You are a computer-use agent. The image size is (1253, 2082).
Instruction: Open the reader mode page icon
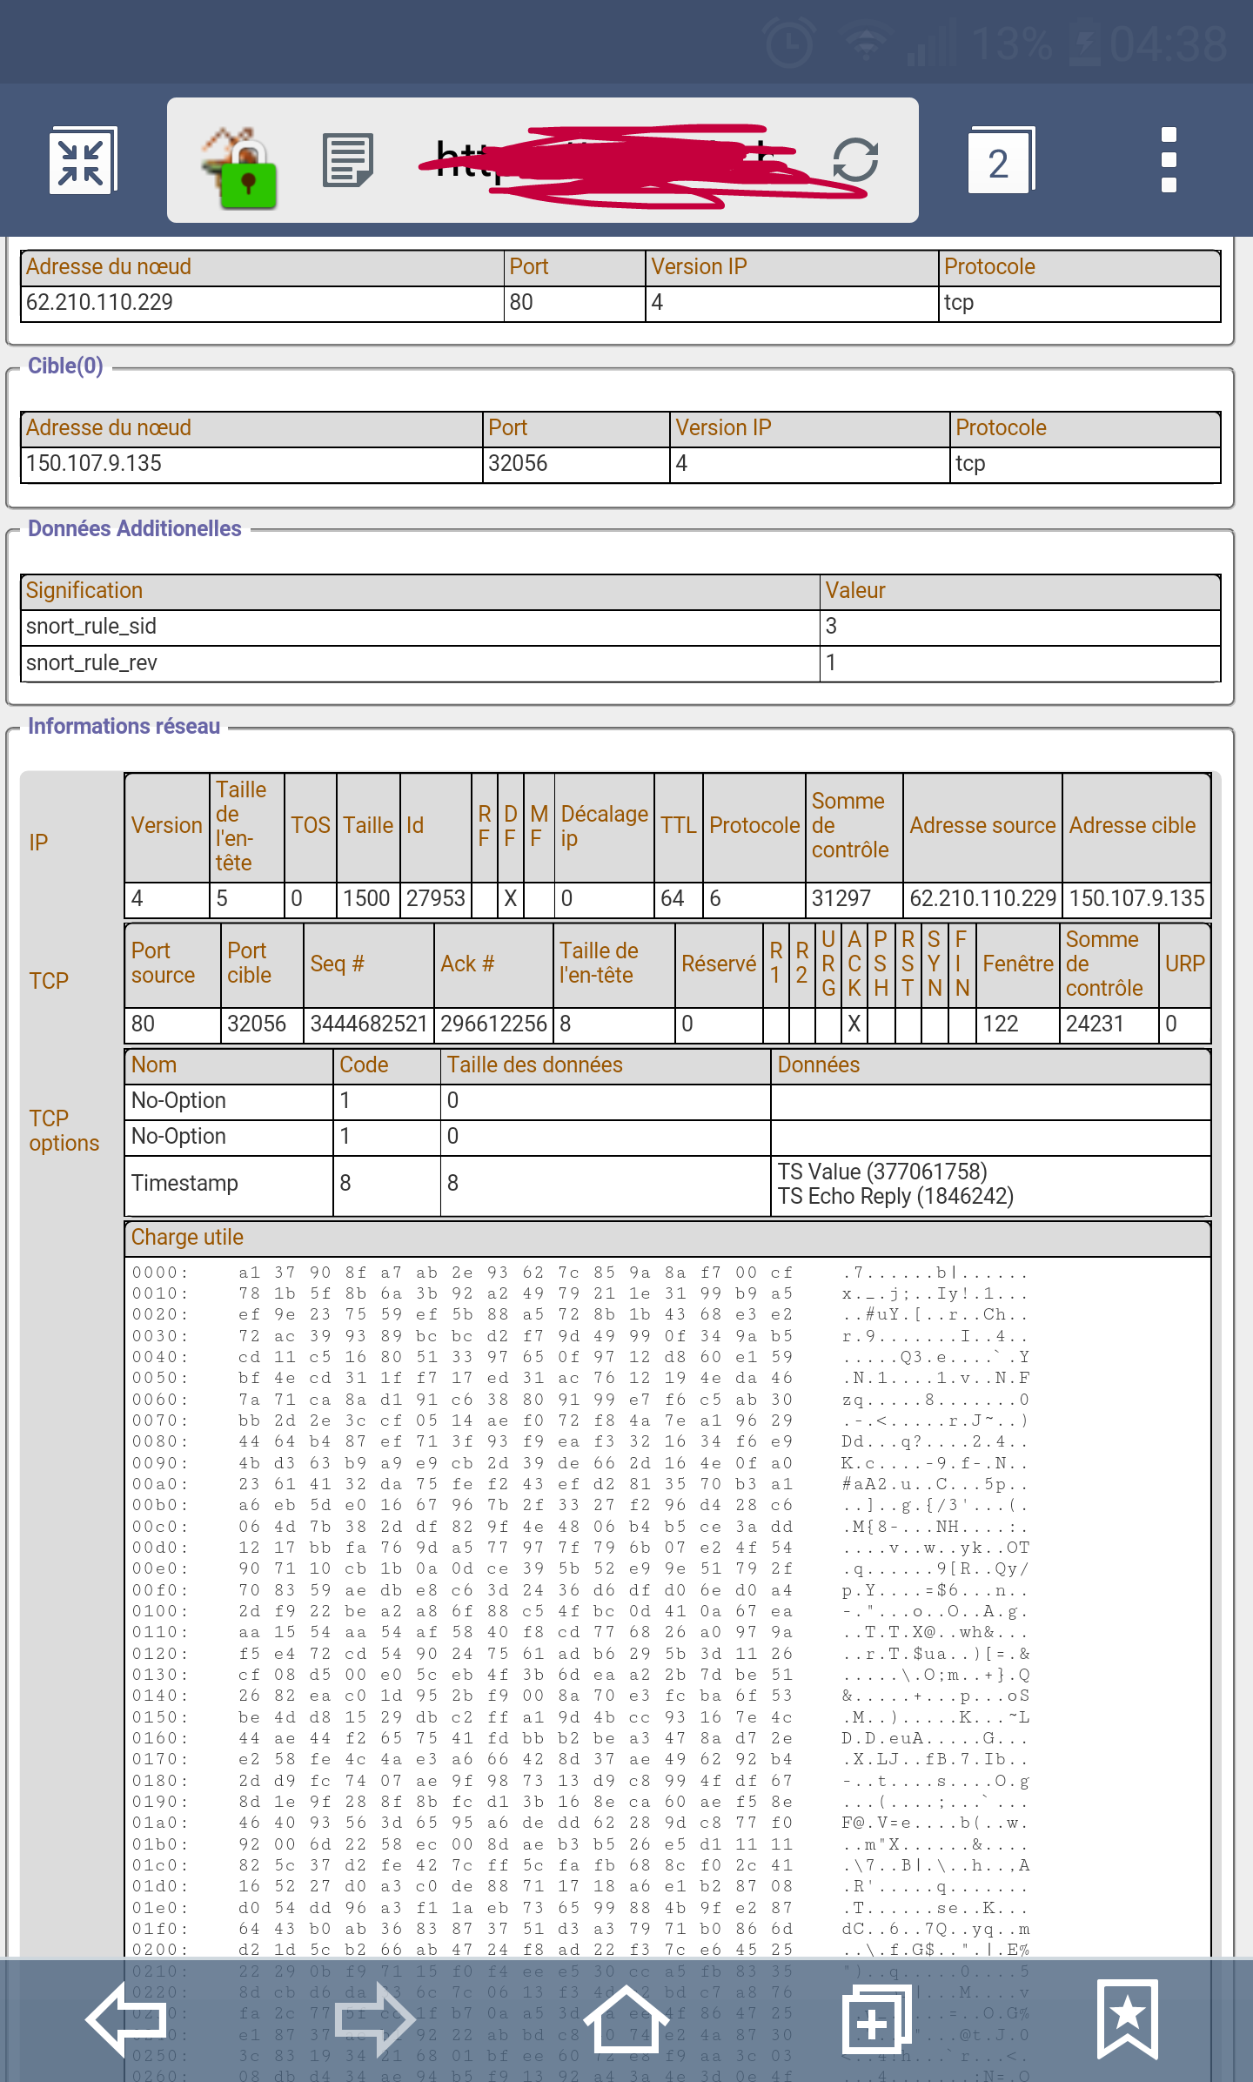[348, 160]
